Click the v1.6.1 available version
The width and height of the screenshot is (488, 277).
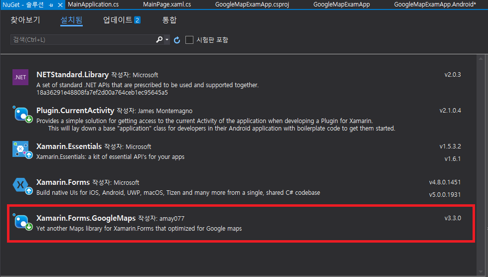click(x=453, y=158)
